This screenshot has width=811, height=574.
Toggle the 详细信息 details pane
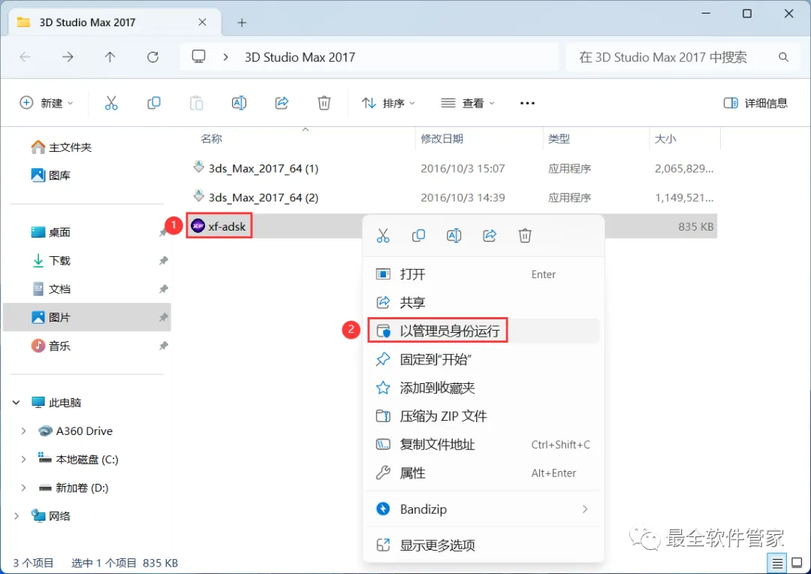[755, 103]
